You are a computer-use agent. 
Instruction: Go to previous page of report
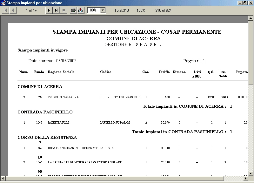tap(13, 10)
